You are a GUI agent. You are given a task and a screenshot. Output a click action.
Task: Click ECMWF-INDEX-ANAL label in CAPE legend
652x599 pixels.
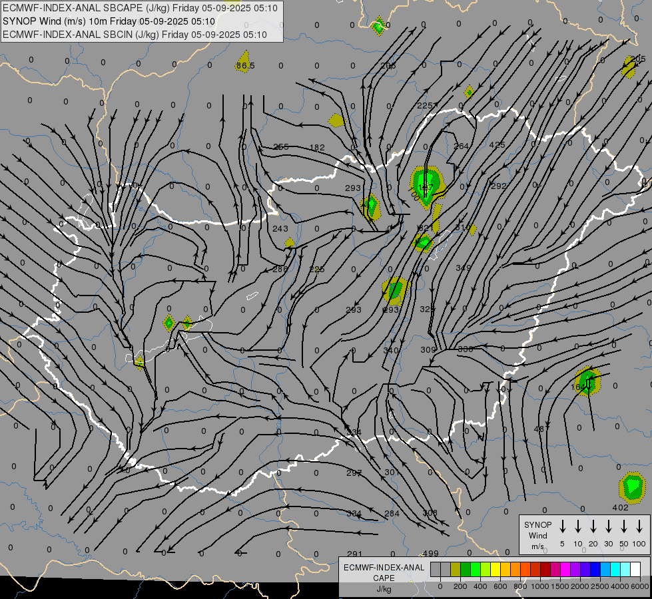coord(384,568)
